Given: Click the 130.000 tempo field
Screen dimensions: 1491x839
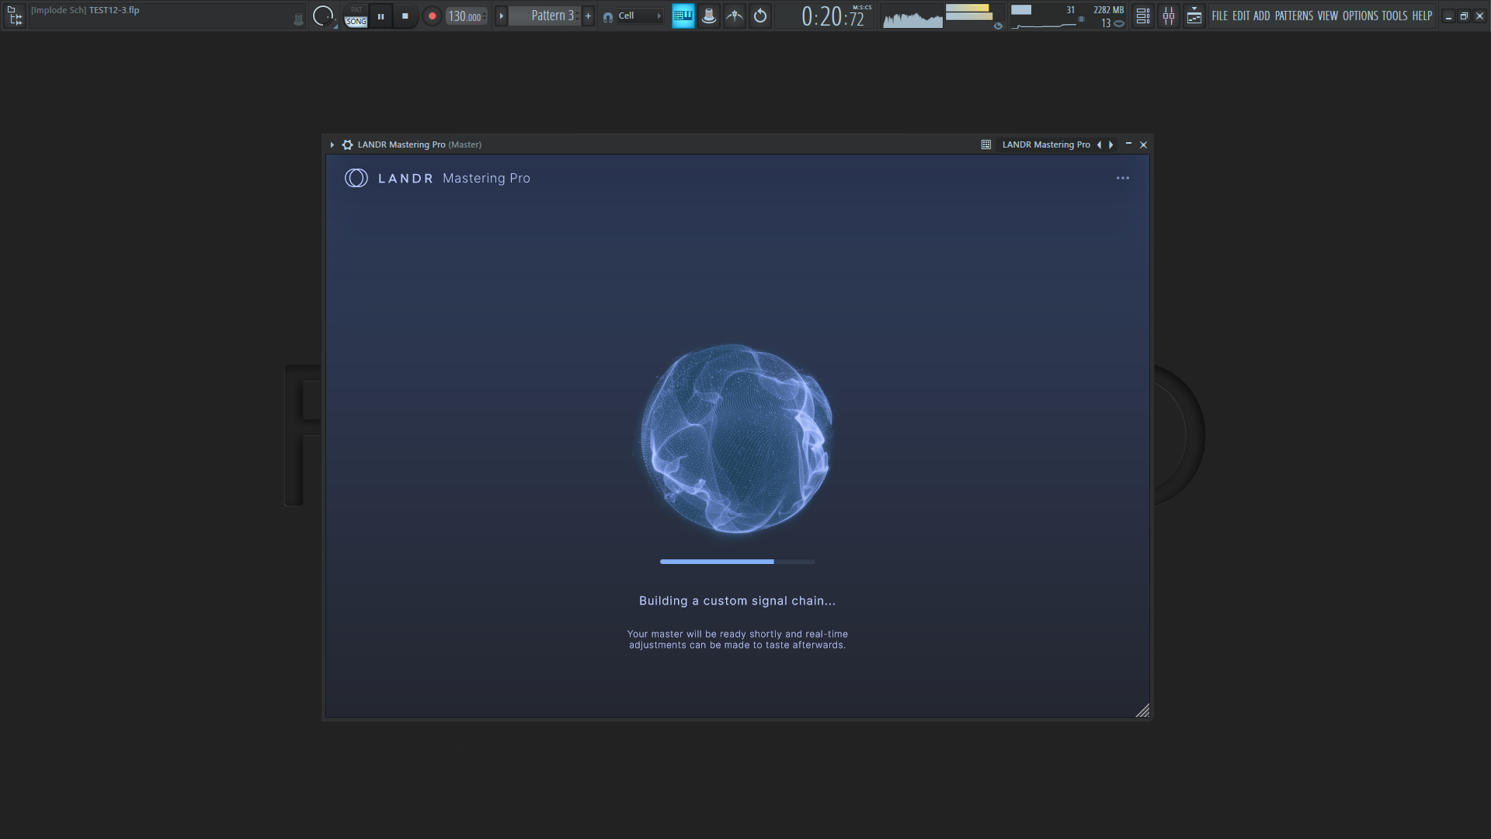Looking at the screenshot, I should coord(466,16).
